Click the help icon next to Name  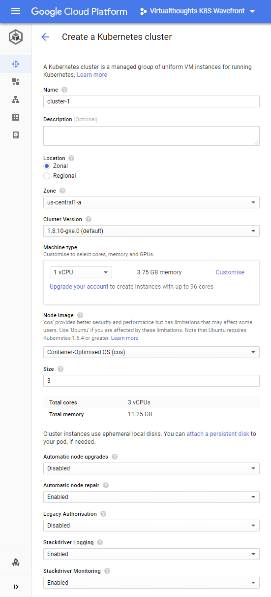(64, 90)
